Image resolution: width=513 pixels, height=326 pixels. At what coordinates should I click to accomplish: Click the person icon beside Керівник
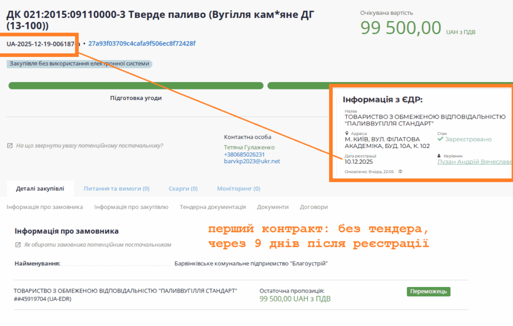click(x=439, y=156)
